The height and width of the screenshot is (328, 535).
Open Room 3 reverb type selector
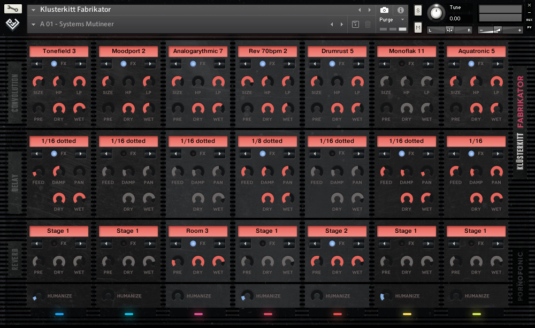click(x=198, y=231)
